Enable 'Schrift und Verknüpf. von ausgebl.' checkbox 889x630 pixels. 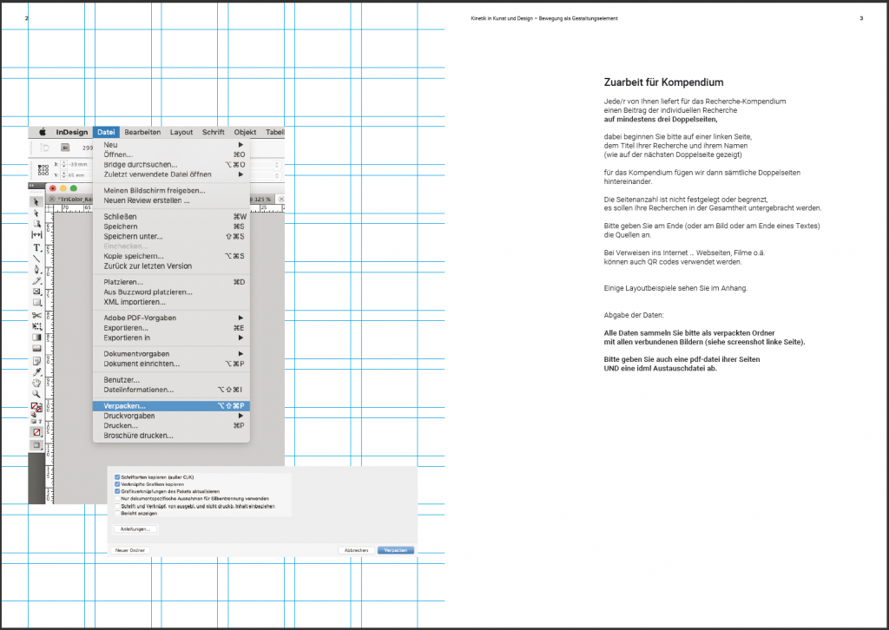pyautogui.click(x=117, y=506)
